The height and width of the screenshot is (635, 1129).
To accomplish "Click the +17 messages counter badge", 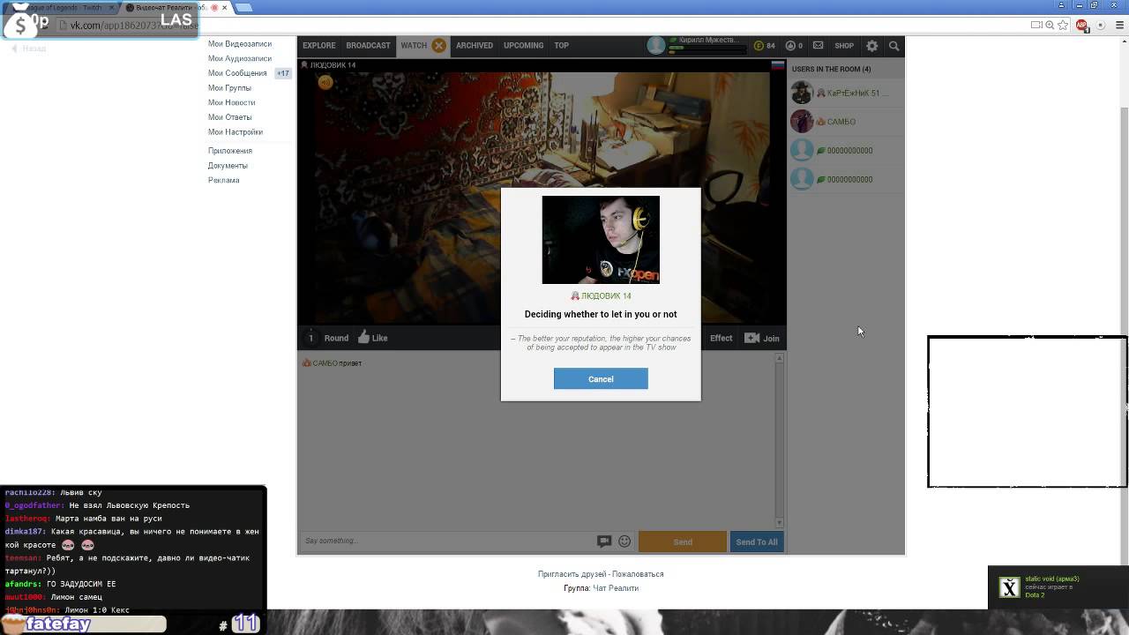I will [282, 73].
